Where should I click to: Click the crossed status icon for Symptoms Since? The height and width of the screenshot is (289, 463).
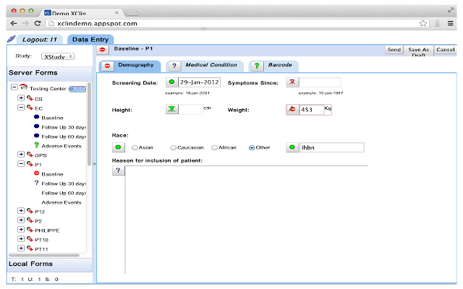[292, 82]
